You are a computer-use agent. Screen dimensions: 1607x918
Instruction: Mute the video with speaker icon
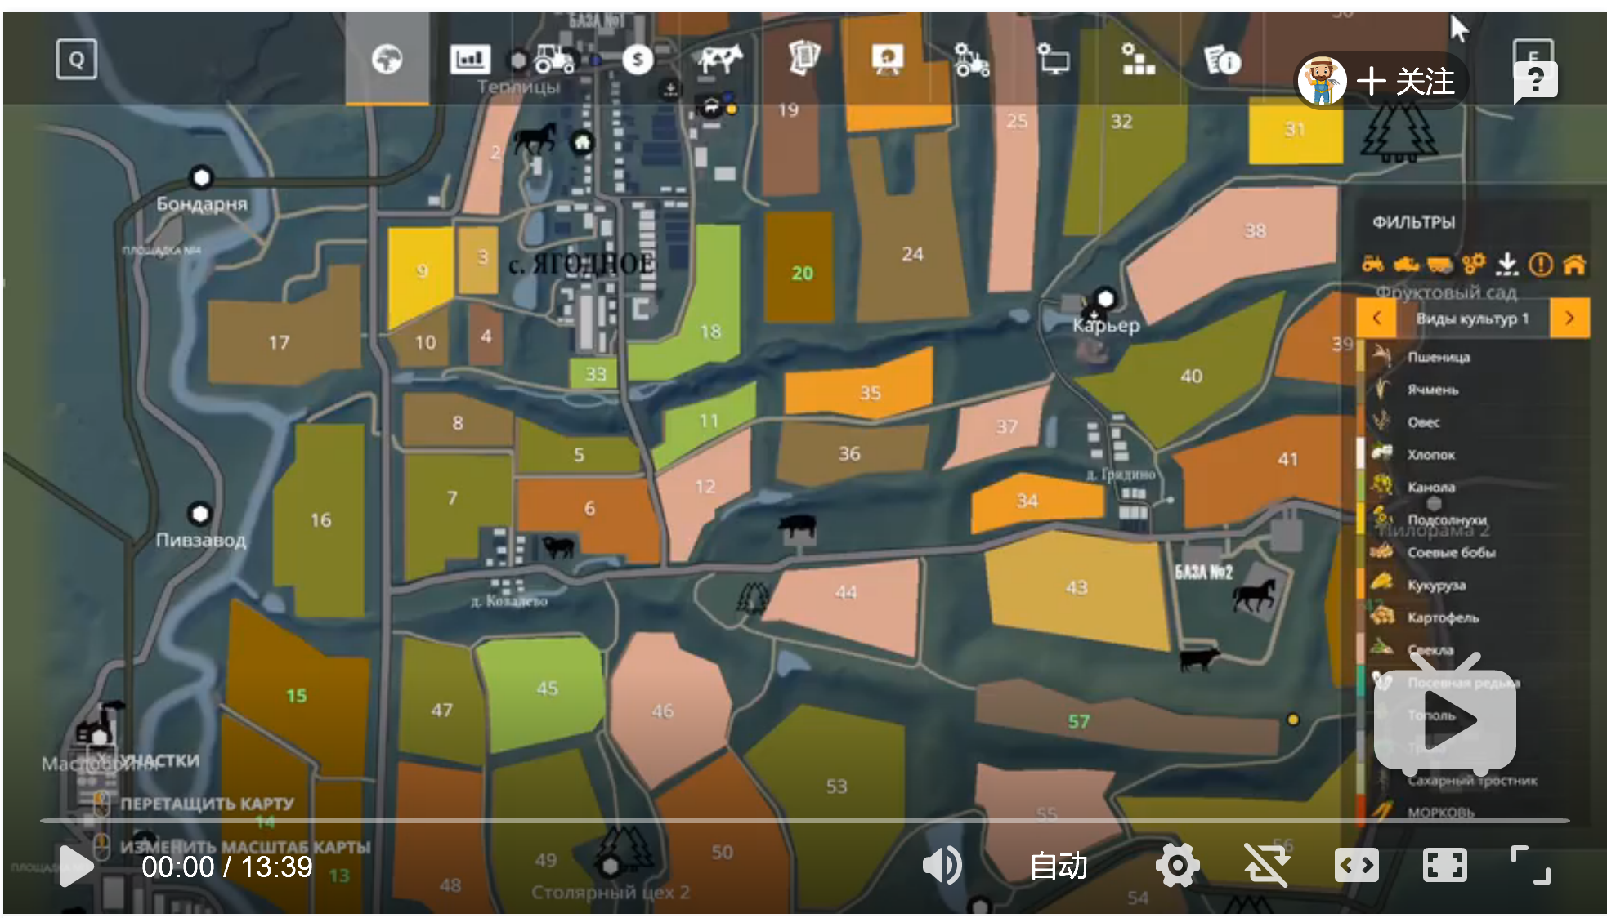pos(942,866)
